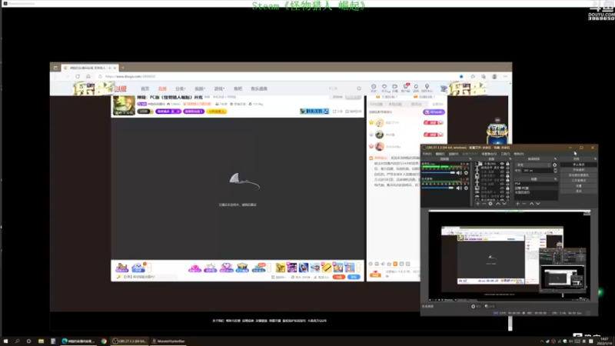Screen dimensions: 615x346
Task: Adjust volume slider of top mixer channel
Action: pos(438,173)
